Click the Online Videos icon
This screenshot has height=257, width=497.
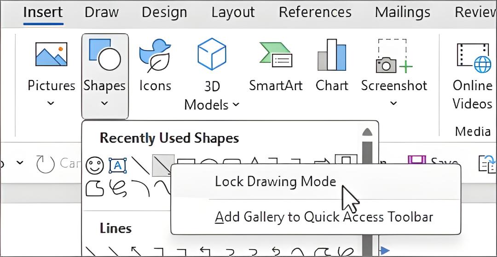473,57
